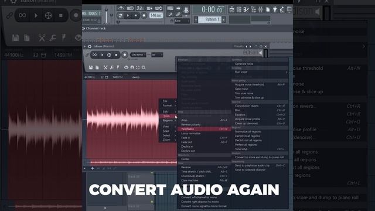Click the plug icon in FL top toolbar
Screen dimensions: 375x211
(275, 9)
